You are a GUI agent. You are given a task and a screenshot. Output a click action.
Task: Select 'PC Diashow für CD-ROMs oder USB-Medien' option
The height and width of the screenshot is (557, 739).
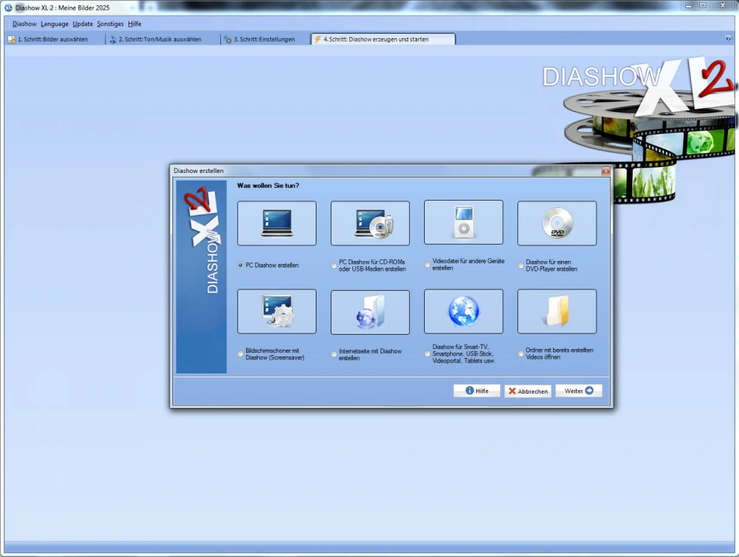(x=334, y=266)
